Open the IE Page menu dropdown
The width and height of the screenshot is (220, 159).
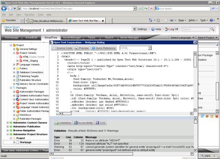[x=182, y=21]
